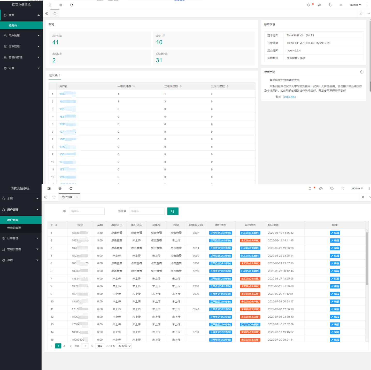The image size is (371, 370).
Task: Open the t1mo.net link
Action: click(x=289, y=97)
